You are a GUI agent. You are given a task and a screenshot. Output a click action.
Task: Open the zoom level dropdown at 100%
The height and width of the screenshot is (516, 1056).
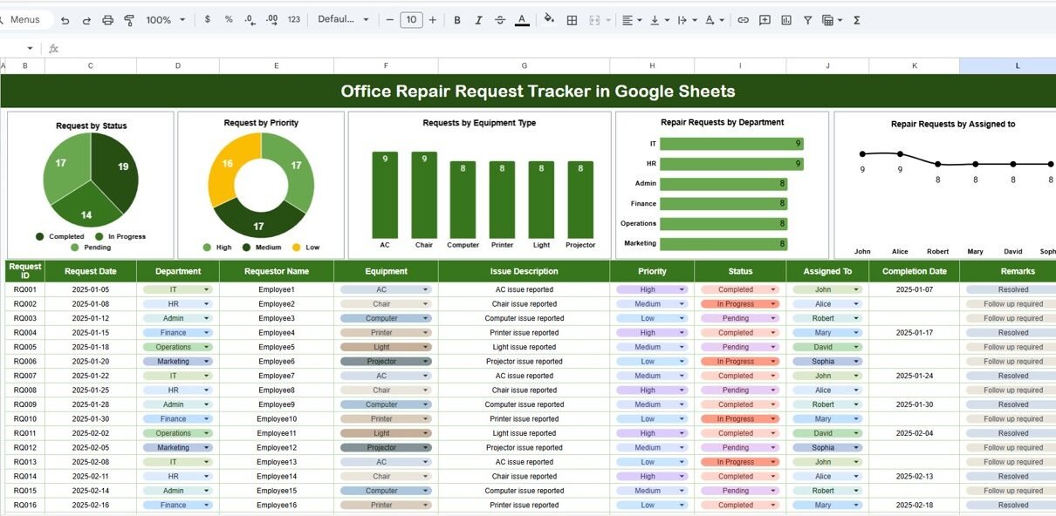(x=165, y=20)
